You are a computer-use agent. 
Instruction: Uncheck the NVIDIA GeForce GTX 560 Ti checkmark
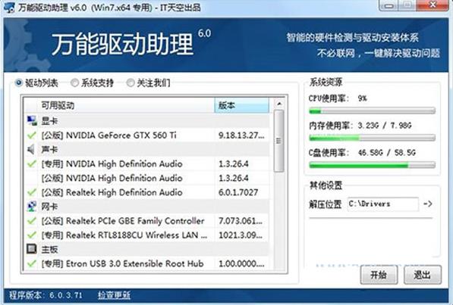[x=32, y=135]
